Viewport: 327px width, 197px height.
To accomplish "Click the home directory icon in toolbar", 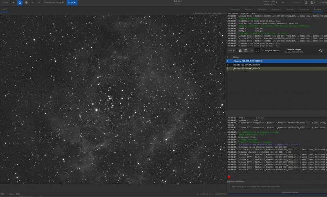I will pyautogui.click(x=20, y=2).
